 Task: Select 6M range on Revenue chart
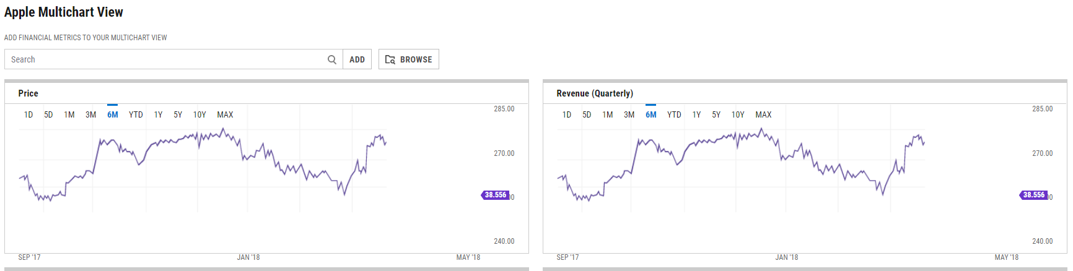click(650, 114)
